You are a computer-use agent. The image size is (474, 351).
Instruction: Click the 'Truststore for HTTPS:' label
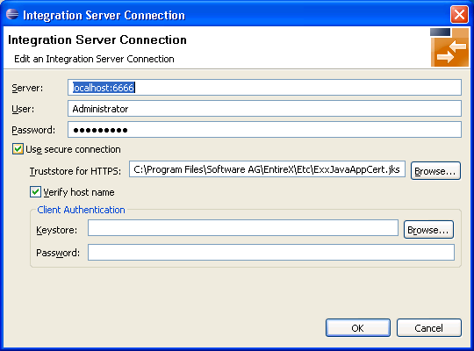click(x=75, y=171)
